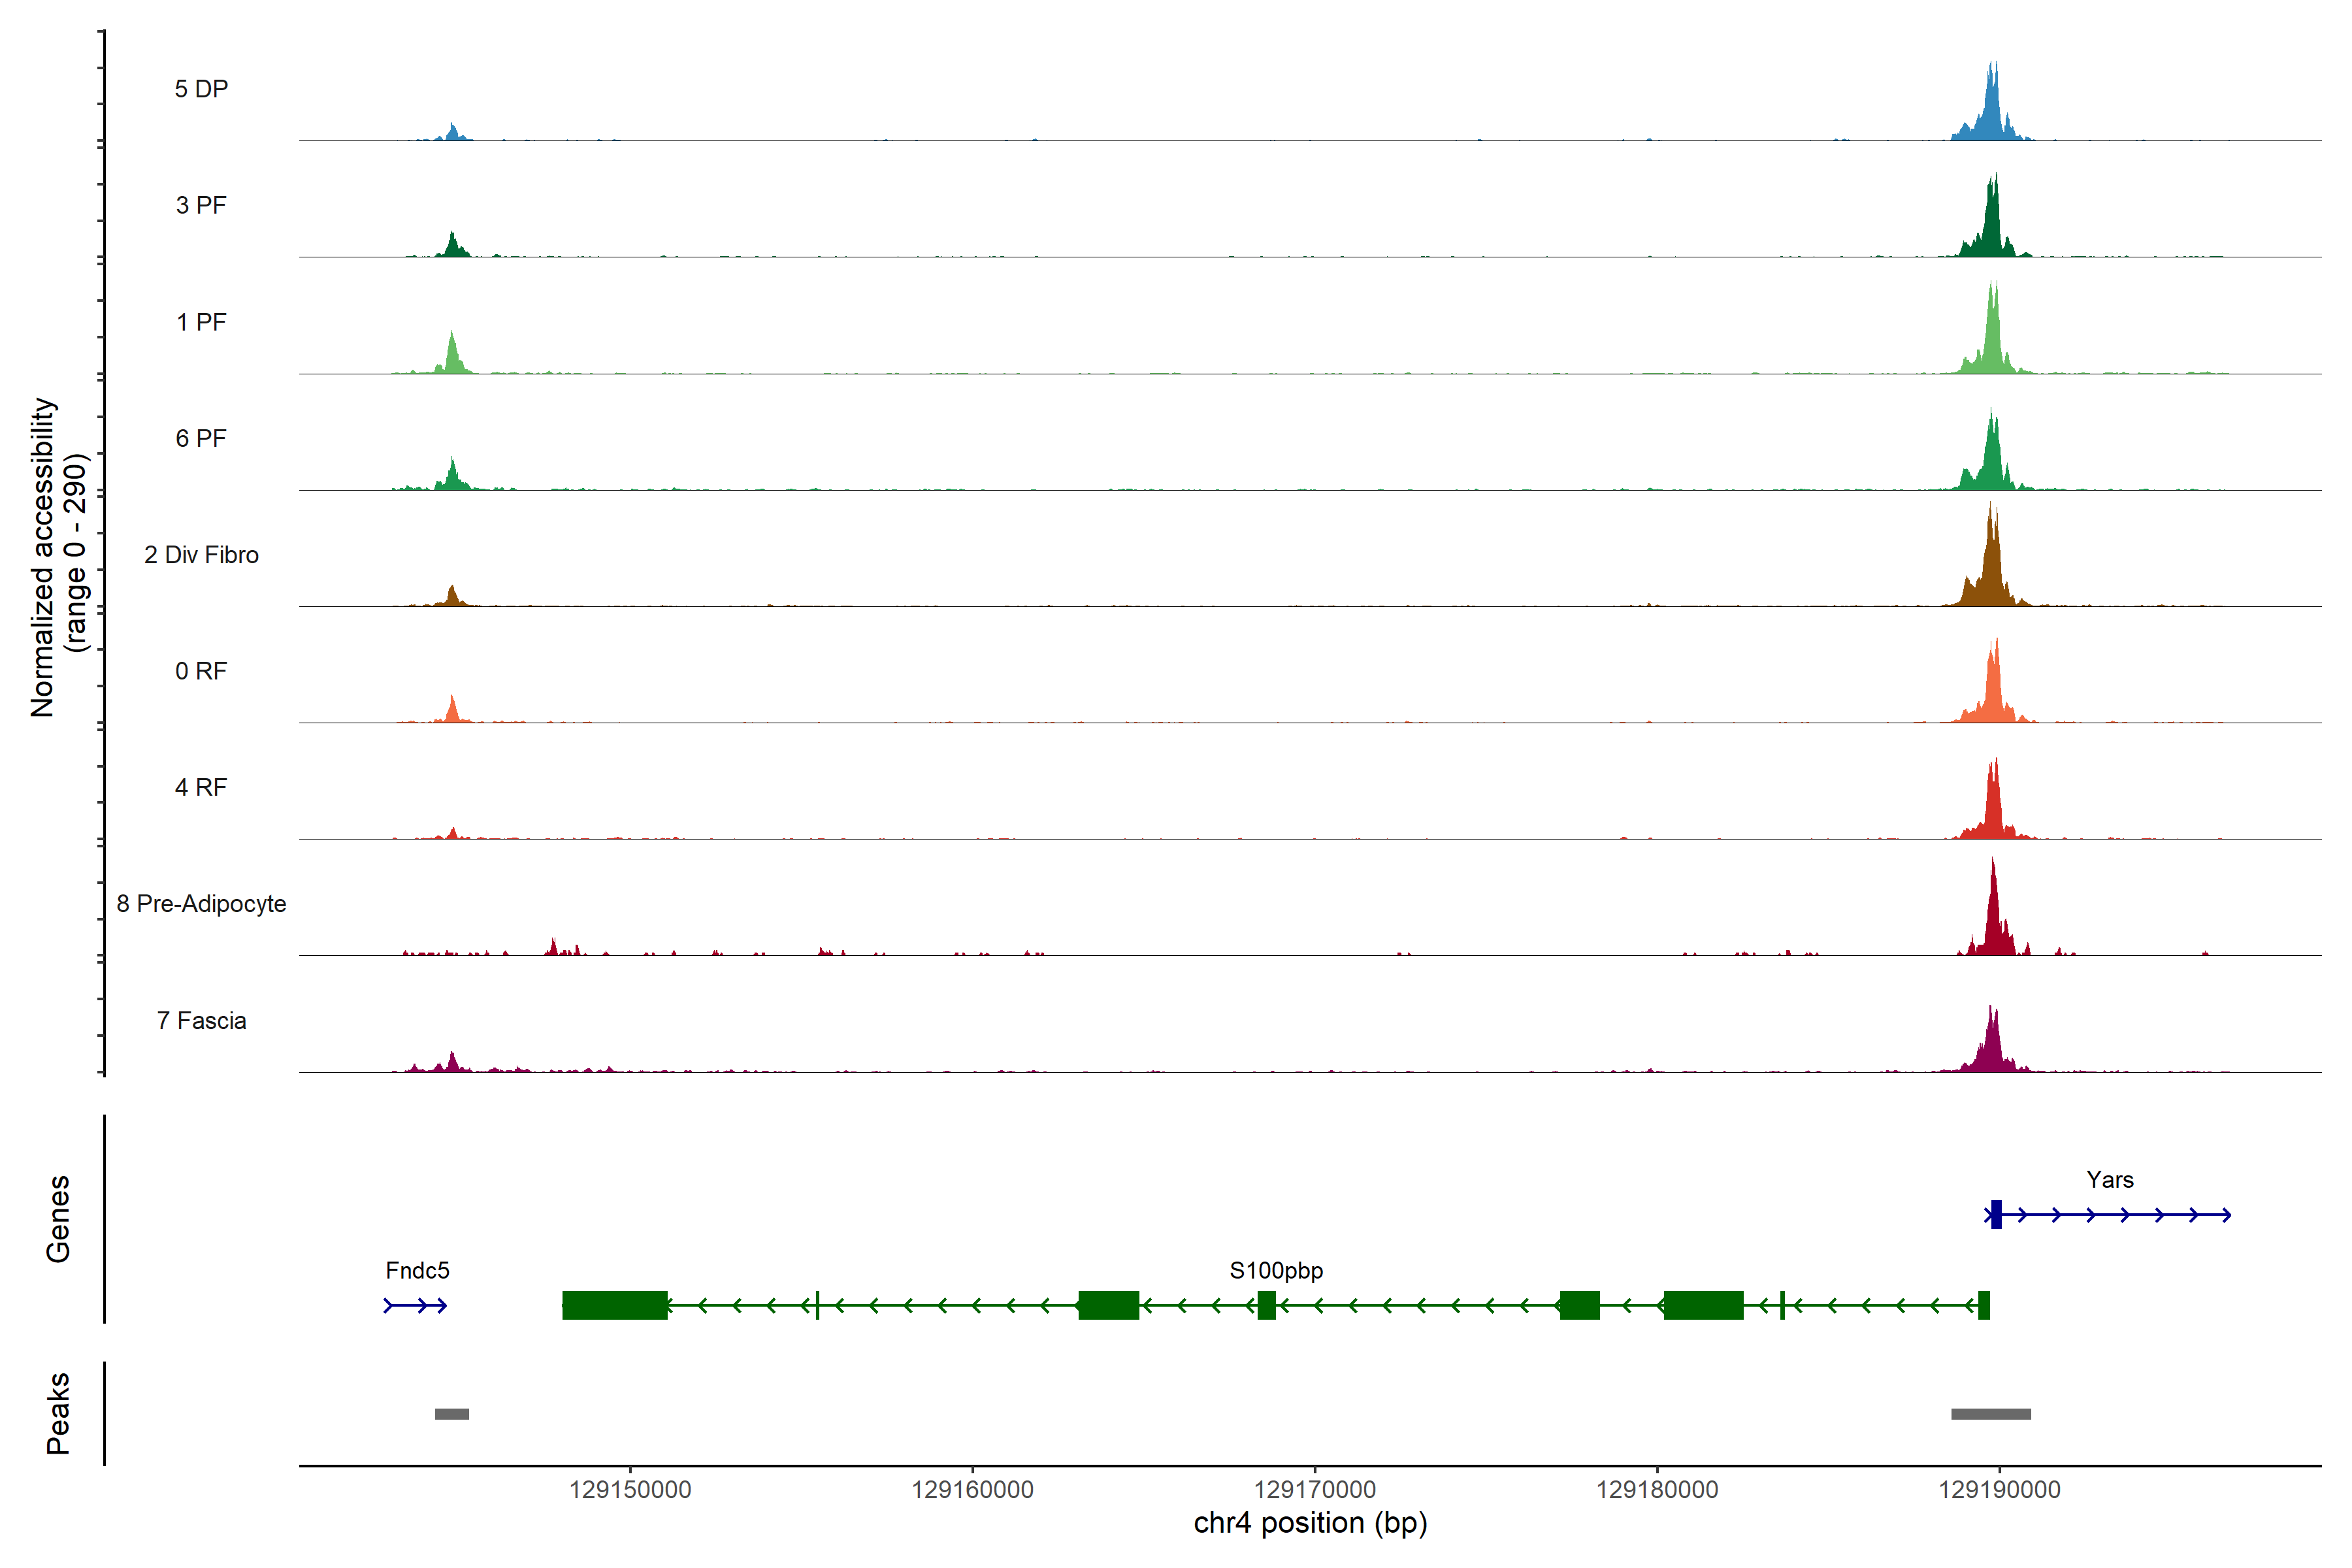Image resolution: width=2352 pixels, height=1568 pixels.
Task: Click the 6 PF track label
Action: [201, 439]
